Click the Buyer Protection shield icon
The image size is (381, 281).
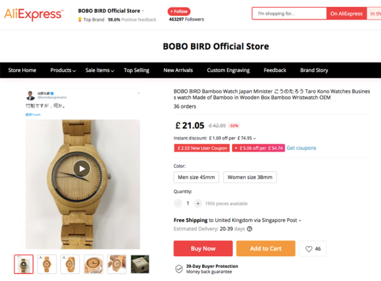pyautogui.click(x=179, y=269)
